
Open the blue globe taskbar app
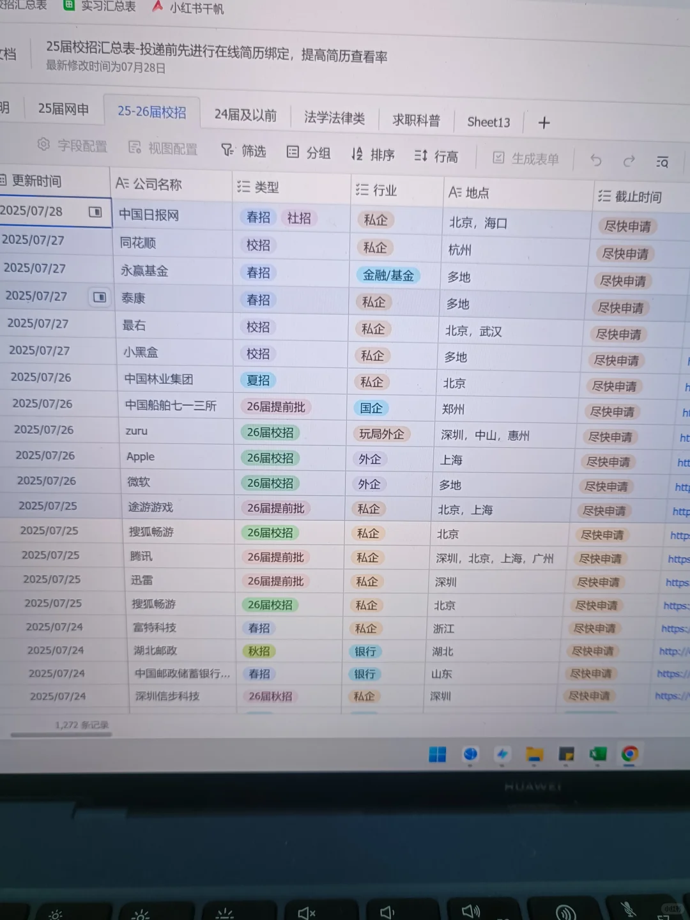(470, 755)
